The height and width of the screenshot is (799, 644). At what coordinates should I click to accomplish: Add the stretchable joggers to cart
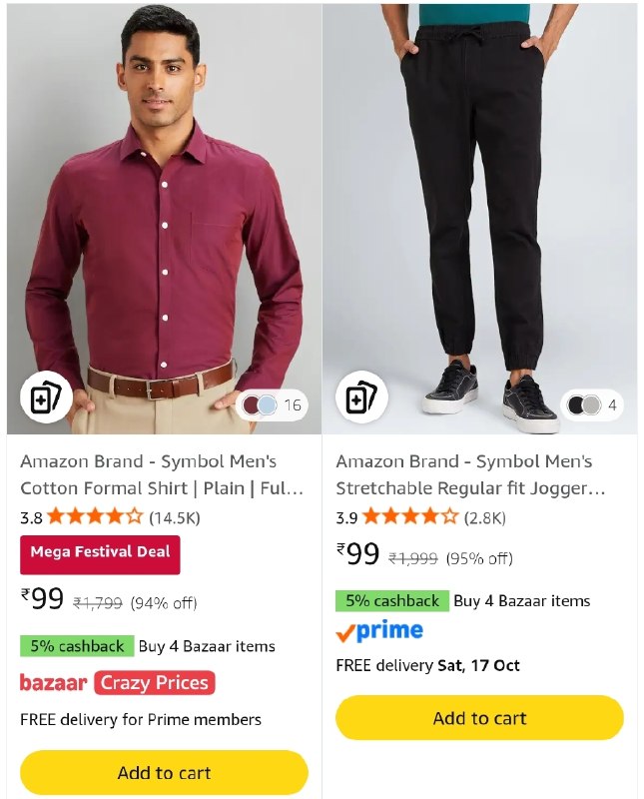coord(479,717)
